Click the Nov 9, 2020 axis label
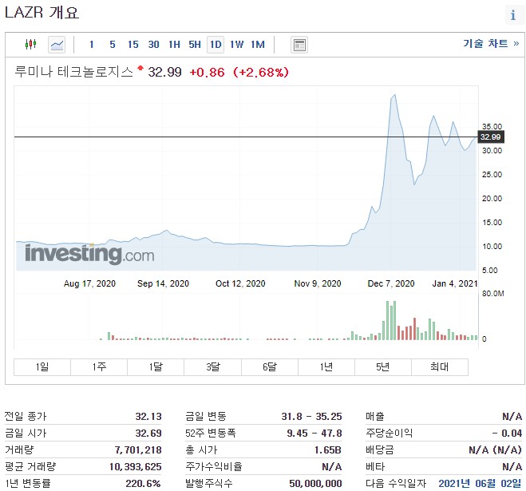 (x=318, y=283)
